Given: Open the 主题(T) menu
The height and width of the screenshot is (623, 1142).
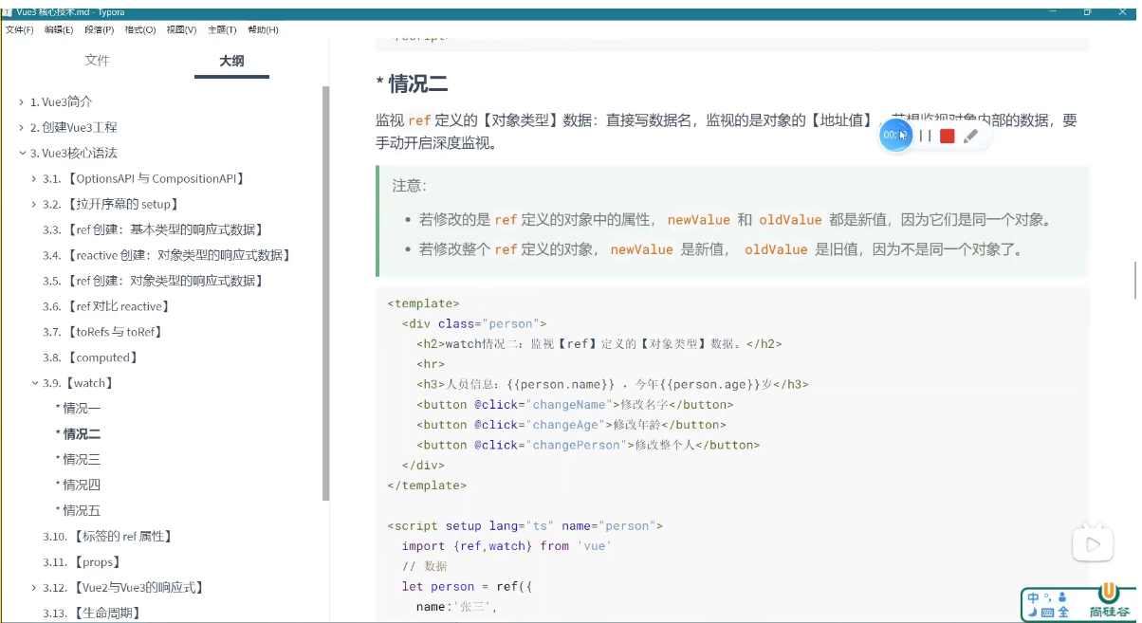Looking at the screenshot, I should tap(222, 29).
